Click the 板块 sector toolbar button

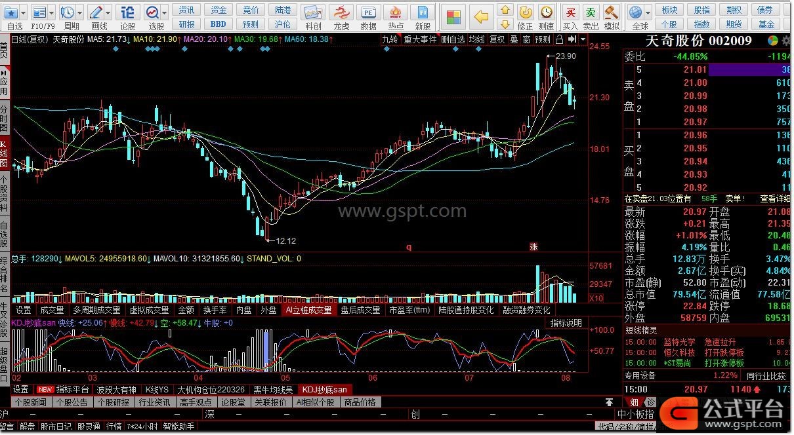(669, 10)
